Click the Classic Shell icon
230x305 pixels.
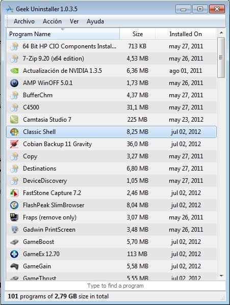coord(14,132)
